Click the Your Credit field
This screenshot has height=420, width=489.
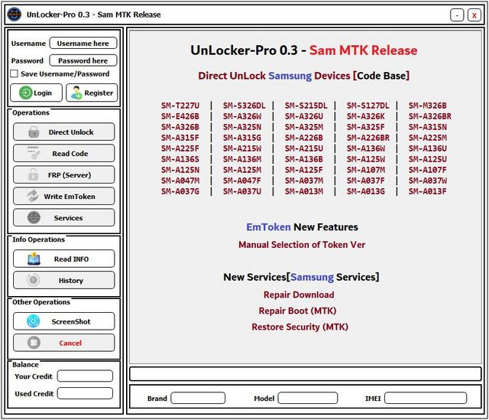point(85,376)
